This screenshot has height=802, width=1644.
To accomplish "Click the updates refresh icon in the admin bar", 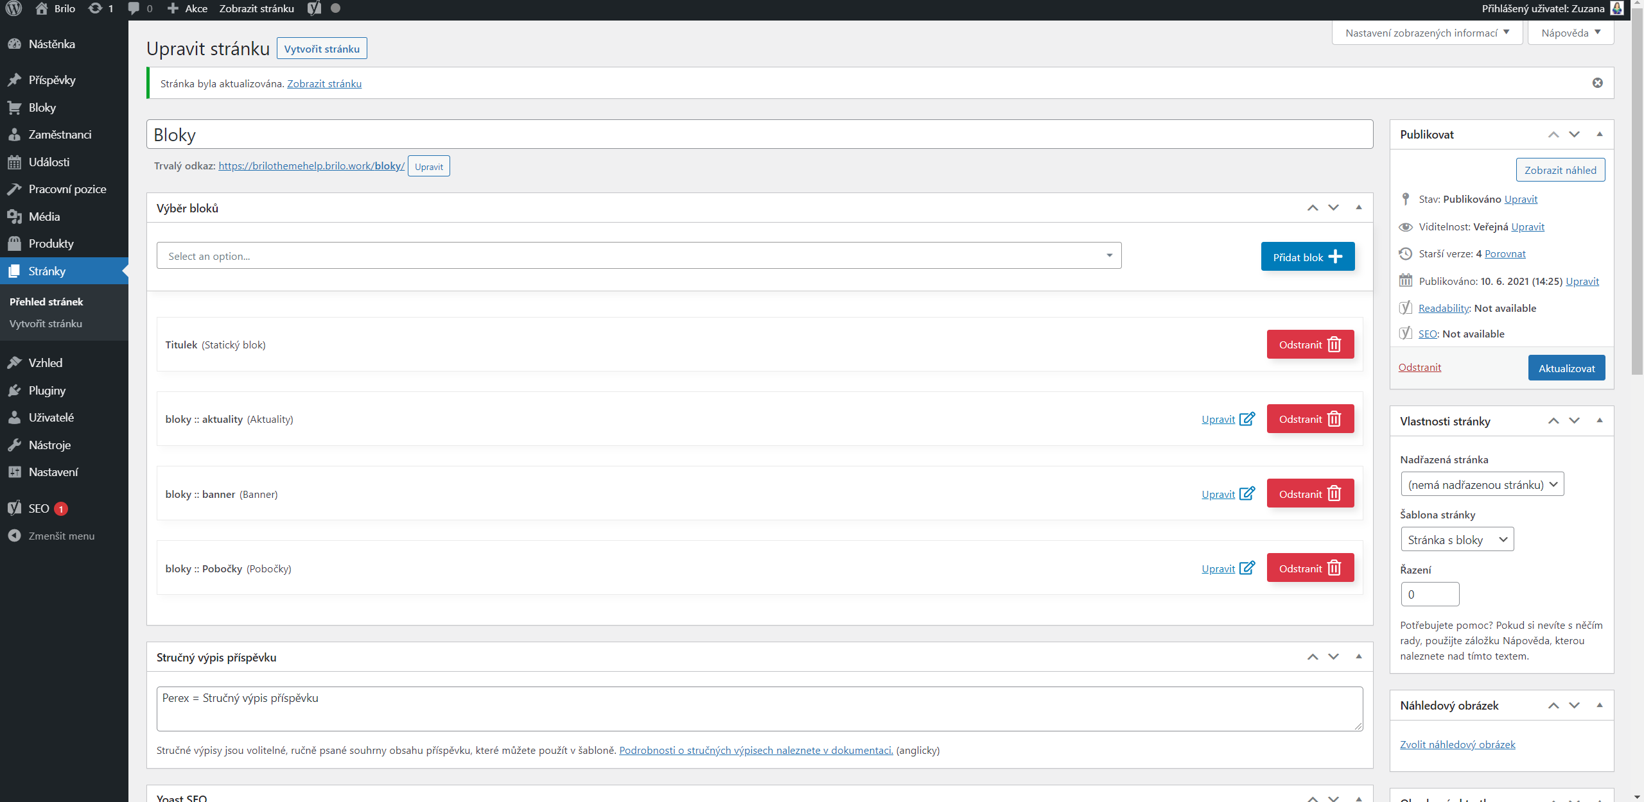I will (x=95, y=8).
